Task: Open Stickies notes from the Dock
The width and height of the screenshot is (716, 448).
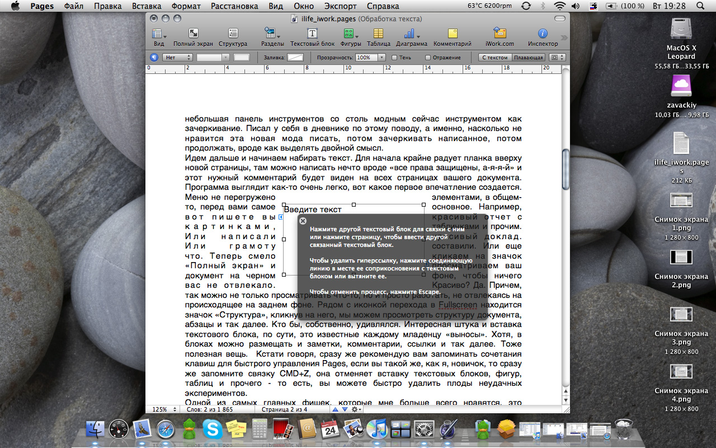Action: coord(236,430)
